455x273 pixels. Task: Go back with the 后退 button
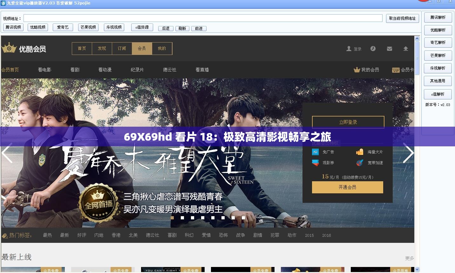(166, 29)
